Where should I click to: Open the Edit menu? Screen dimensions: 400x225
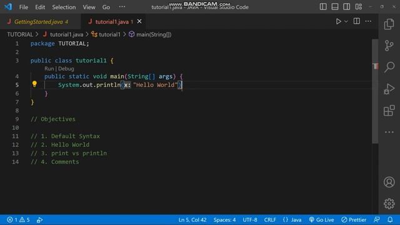coord(40,7)
